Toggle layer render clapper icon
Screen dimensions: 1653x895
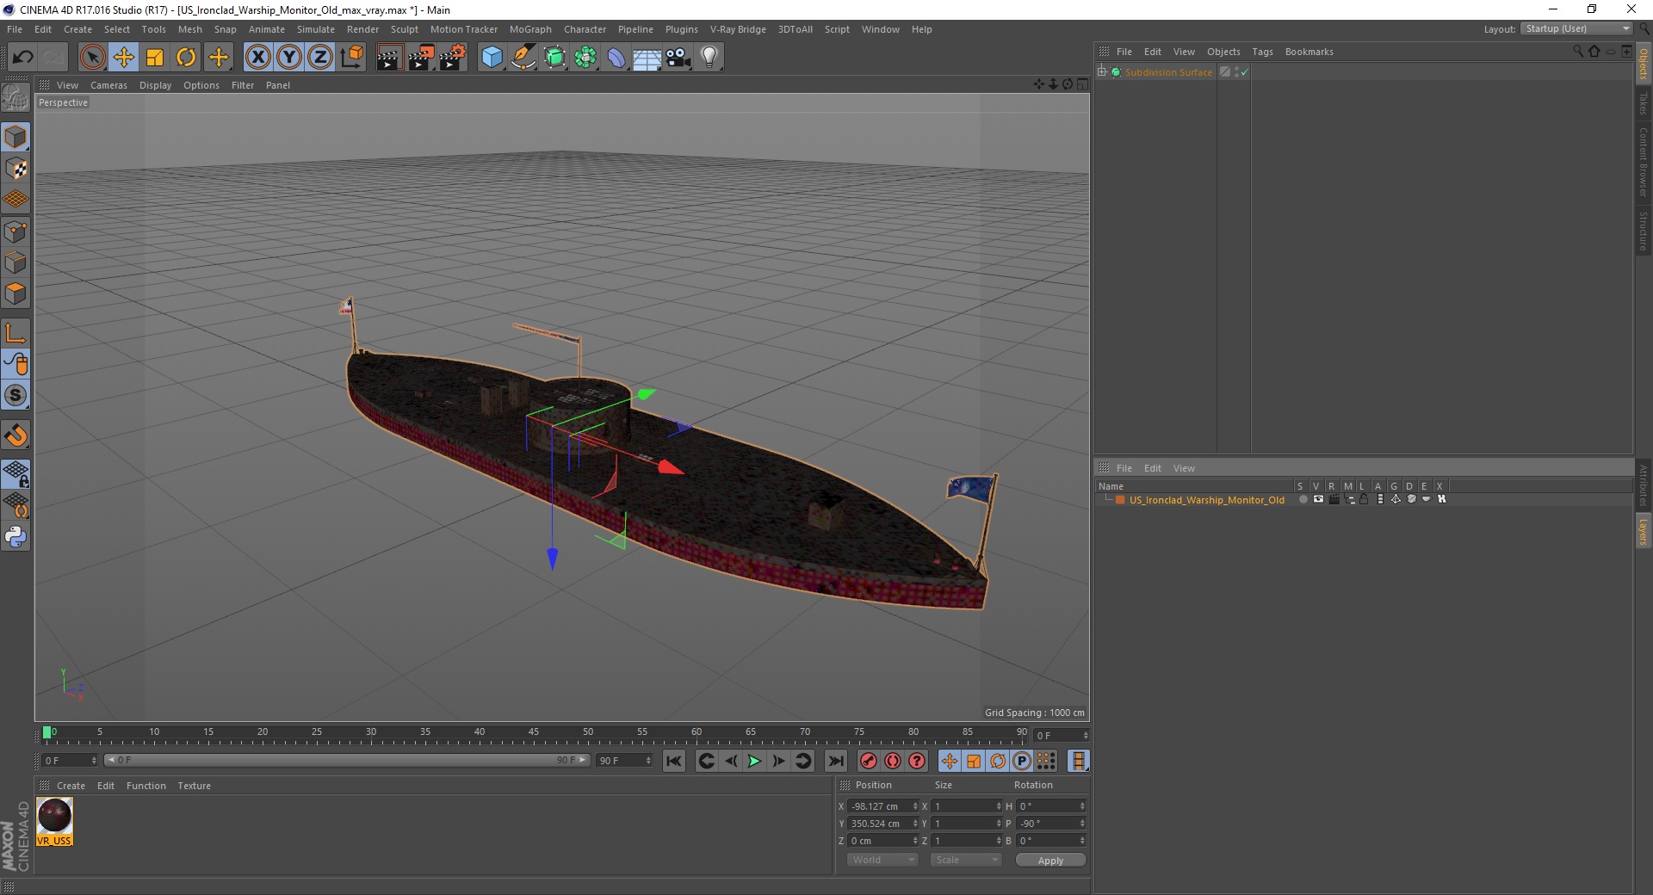1334,499
